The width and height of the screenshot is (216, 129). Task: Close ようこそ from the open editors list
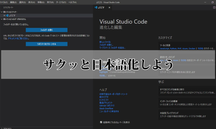point(4,16)
